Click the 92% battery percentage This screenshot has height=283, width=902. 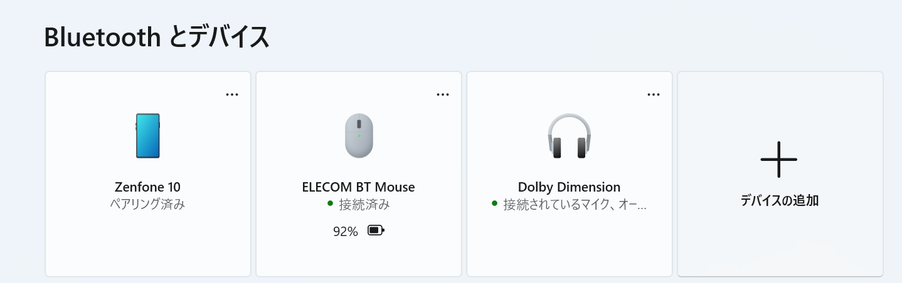click(x=346, y=232)
